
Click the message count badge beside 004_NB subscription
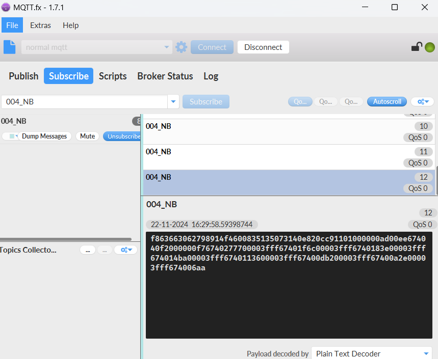tap(137, 121)
